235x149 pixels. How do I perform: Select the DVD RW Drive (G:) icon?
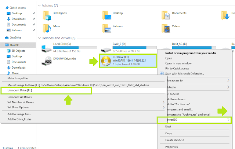[47, 61]
